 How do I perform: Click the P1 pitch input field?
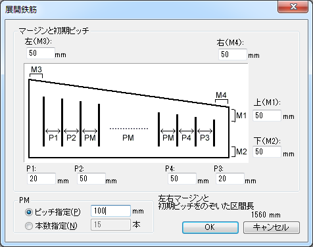[x=41, y=179]
